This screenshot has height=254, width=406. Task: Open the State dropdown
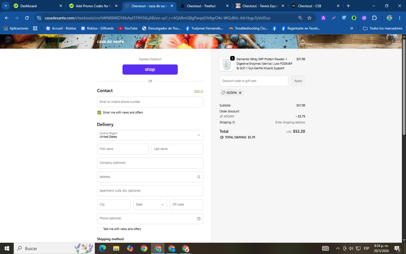pos(150,204)
